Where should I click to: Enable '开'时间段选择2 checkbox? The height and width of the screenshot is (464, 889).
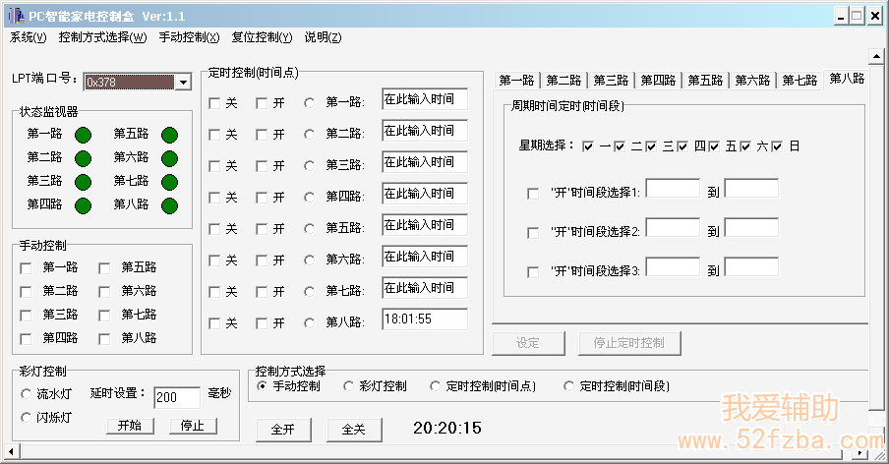pos(533,233)
